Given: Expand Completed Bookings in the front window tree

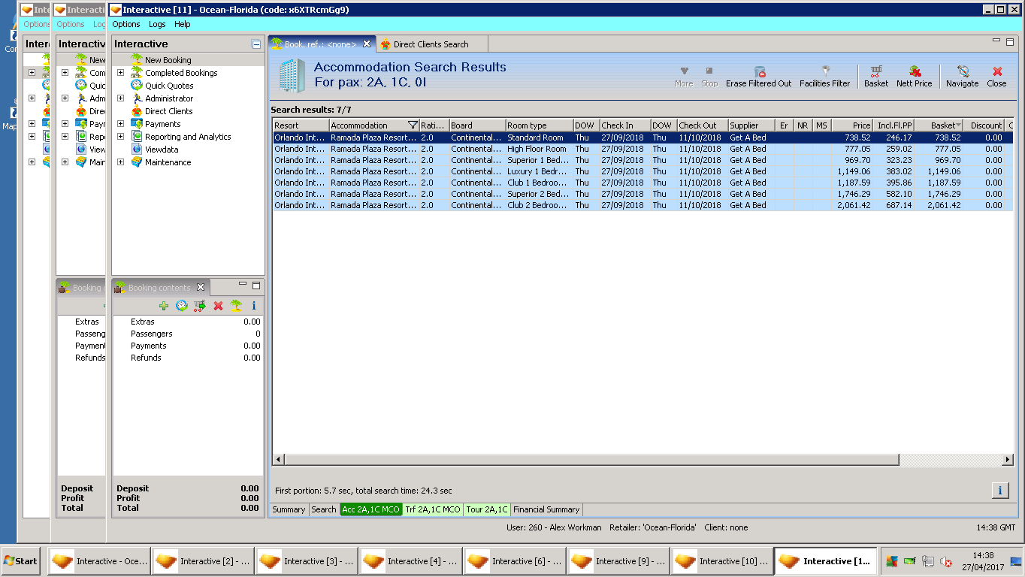Looking at the screenshot, I should point(120,73).
